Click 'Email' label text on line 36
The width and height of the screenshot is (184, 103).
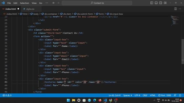65,59
